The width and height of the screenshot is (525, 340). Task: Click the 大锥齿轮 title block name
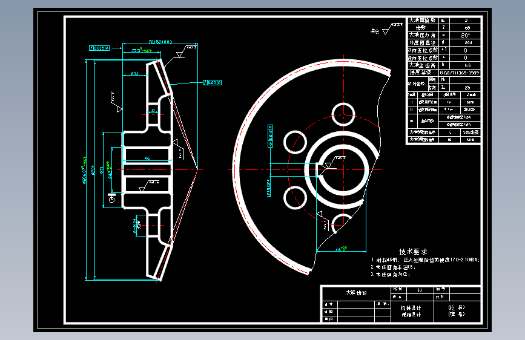356,293
